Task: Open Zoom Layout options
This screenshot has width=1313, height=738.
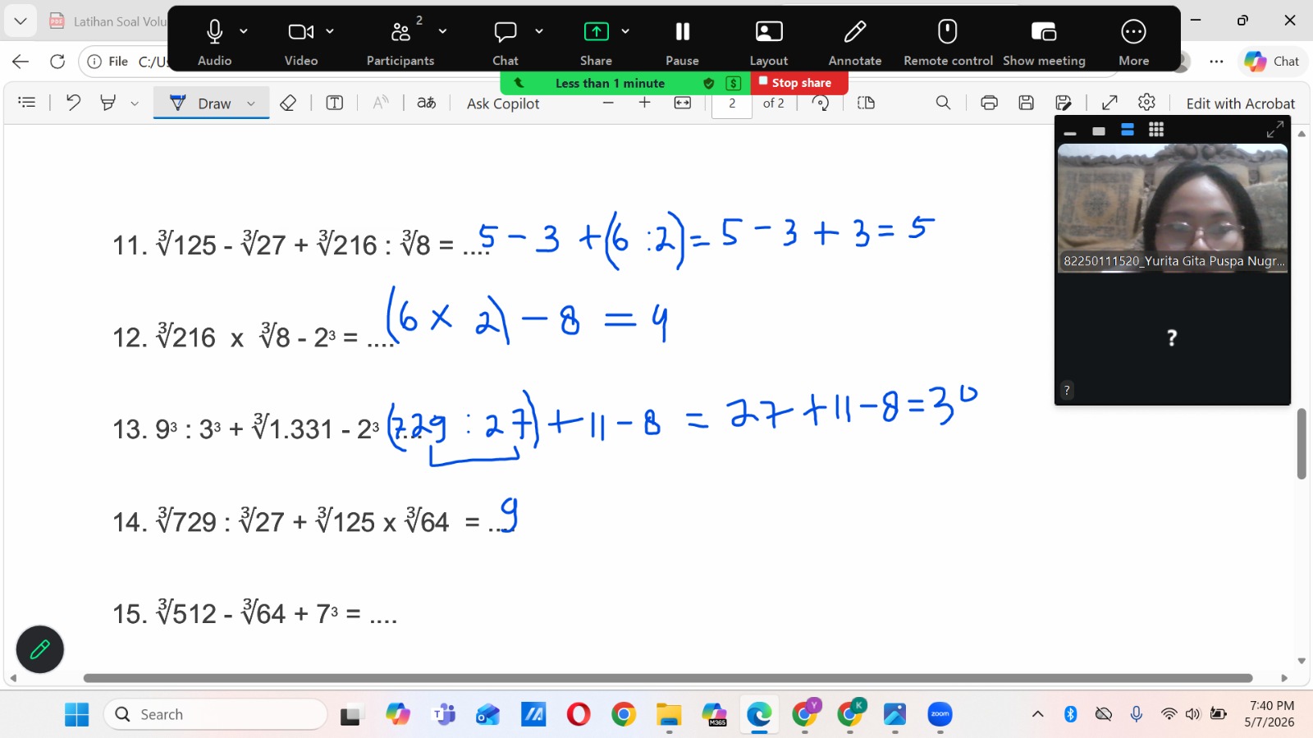Action: pos(769,41)
